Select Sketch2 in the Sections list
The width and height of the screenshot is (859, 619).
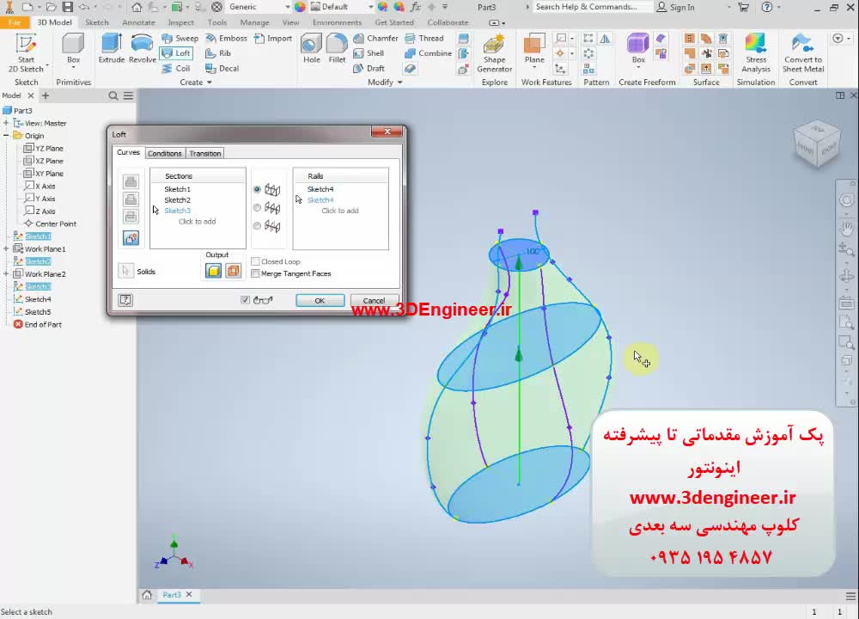tap(178, 200)
